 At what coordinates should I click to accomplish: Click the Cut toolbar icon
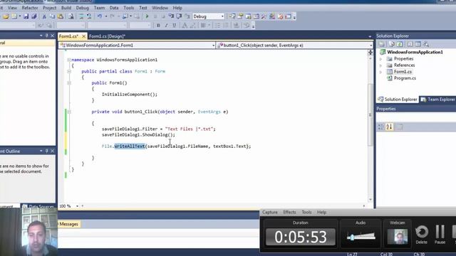[44, 16]
